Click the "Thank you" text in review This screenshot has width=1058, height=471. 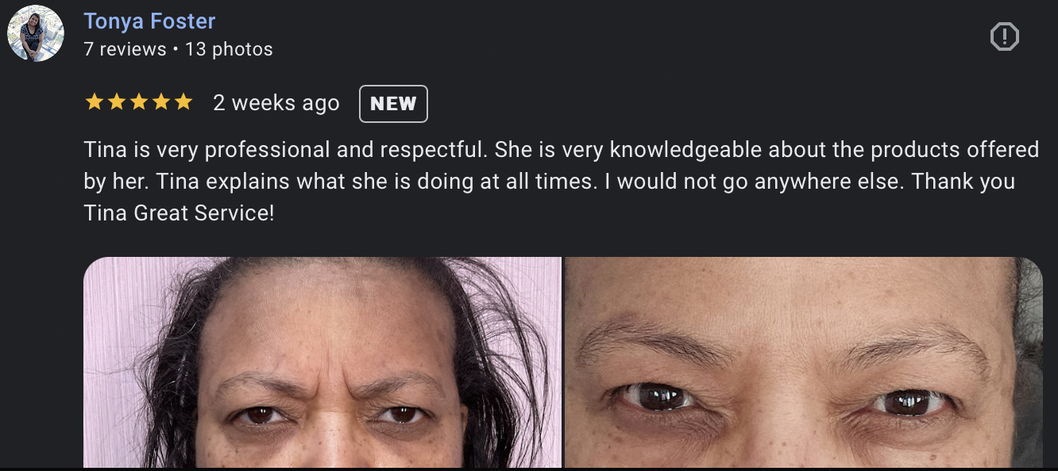click(x=963, y=182)
